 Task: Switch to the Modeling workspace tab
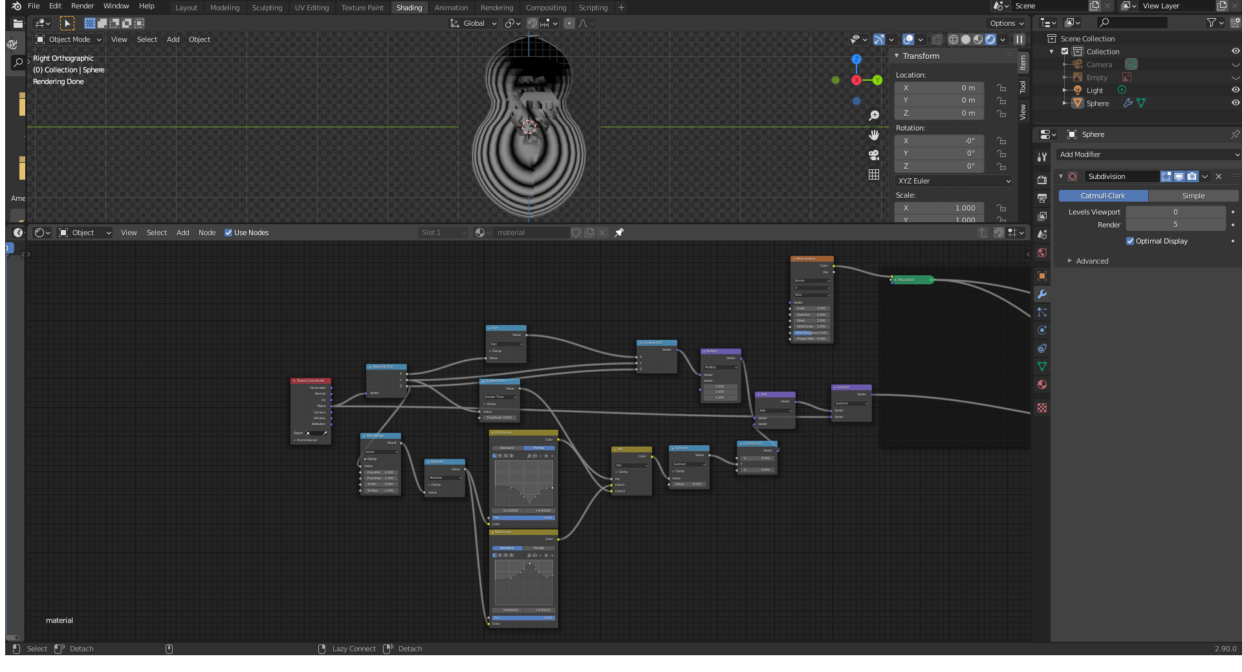point(224,8)
